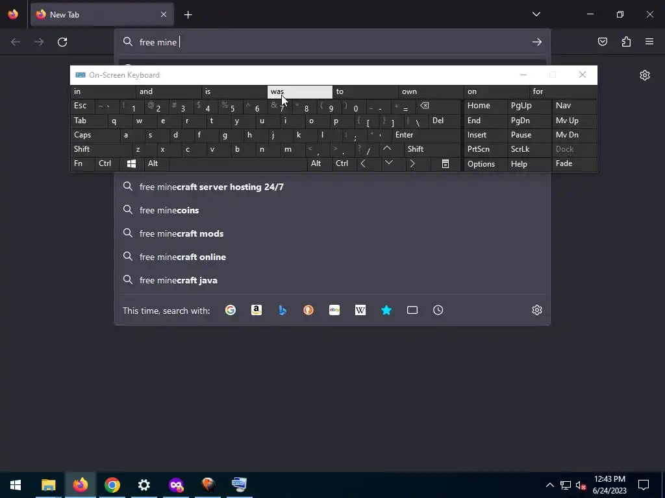The height and width of the screenshot is (498, 665).
Task: Search Bookmarks with the star icon
Action: [386, 310]
